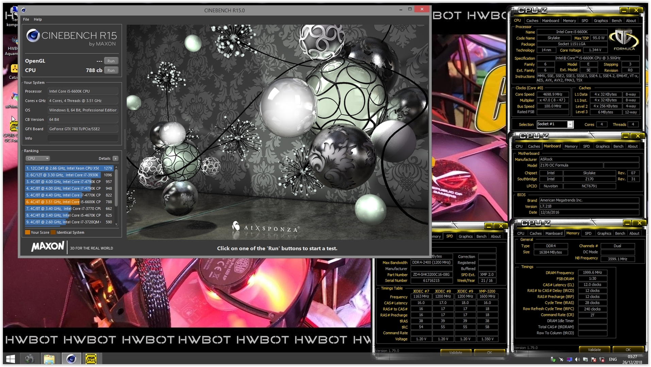The image size is (651, 367).
Task: Open the Cinebench File menu
Action: 26,19
